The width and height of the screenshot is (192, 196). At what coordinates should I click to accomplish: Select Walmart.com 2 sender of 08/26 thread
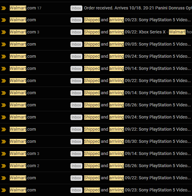pyautogui.click(x=25, y=166)
